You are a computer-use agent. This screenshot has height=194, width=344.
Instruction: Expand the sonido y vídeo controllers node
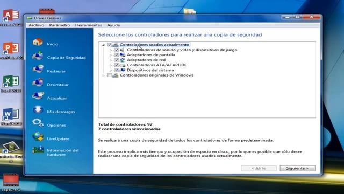(111, 50)
